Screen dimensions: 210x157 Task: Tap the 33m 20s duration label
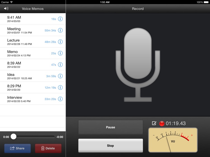[50, 99]
